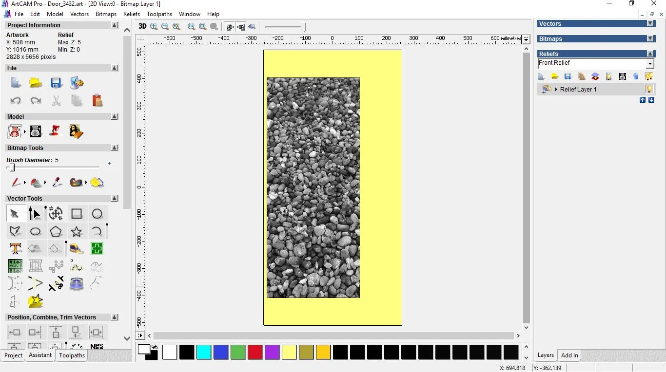Click the Measure tape tool icon
Screen dimensions: 666x372
(x=77, y=249)
